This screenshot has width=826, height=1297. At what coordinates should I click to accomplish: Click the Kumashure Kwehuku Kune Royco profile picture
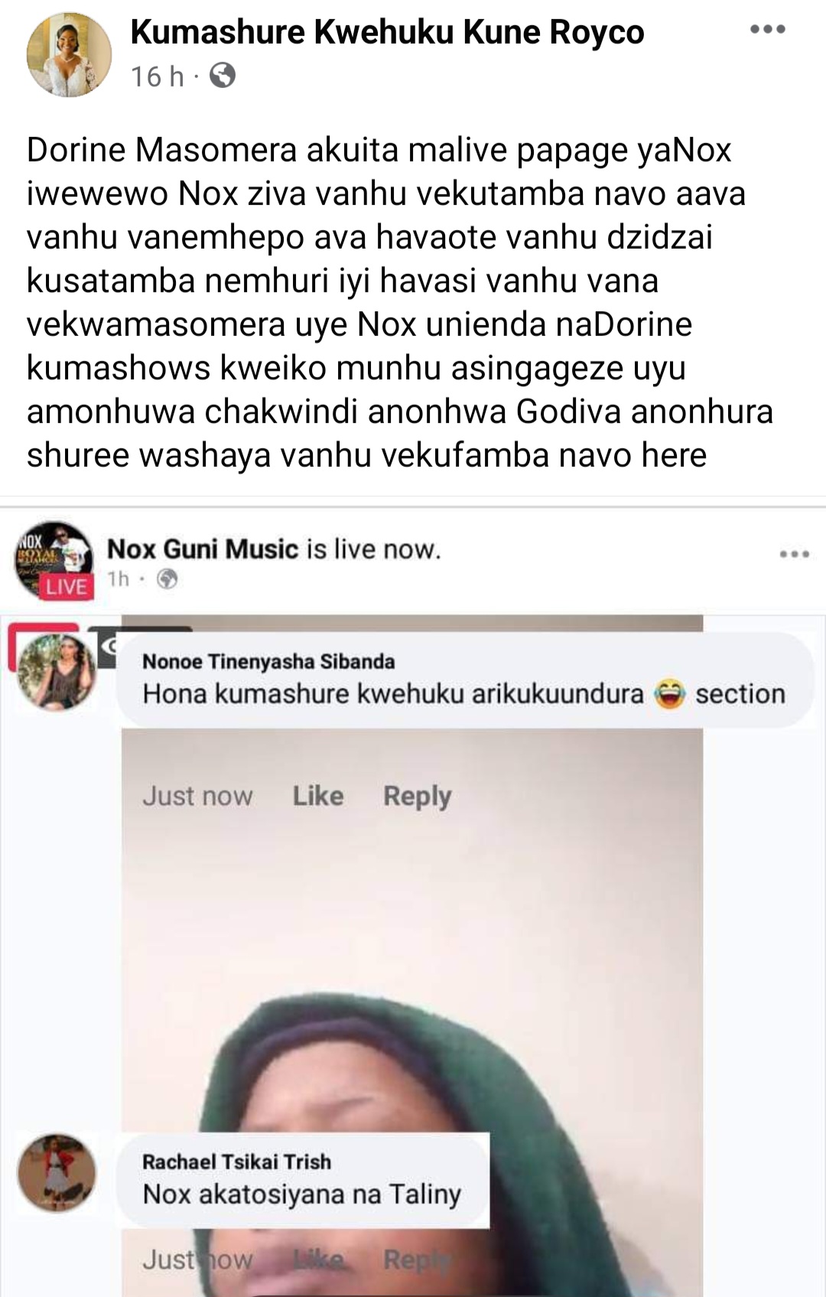[69, 55]
